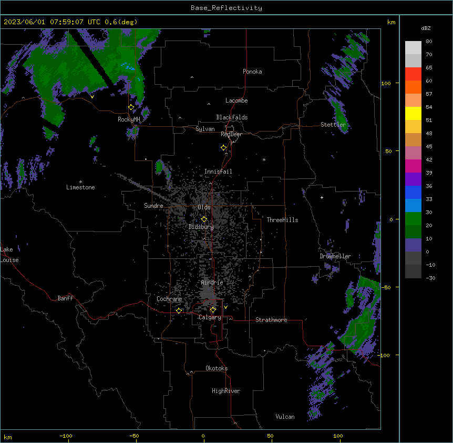Click the yellow diamond marker south of RedDeer

pos(224,148)
